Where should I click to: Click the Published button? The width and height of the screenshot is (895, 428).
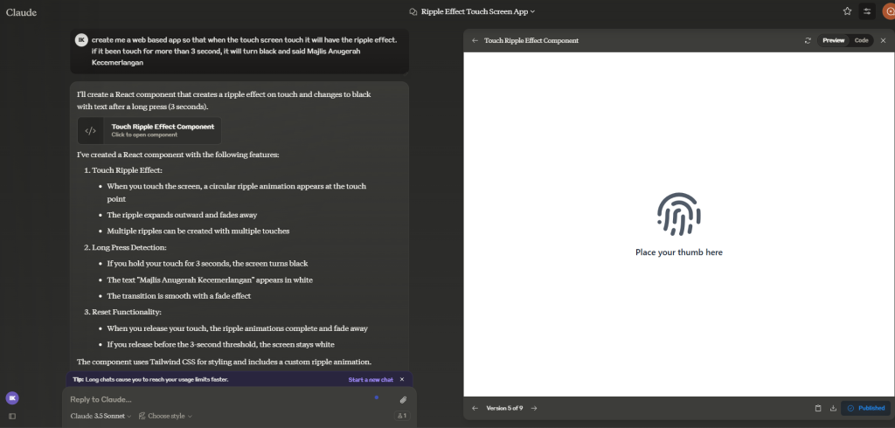coord(865,408)
